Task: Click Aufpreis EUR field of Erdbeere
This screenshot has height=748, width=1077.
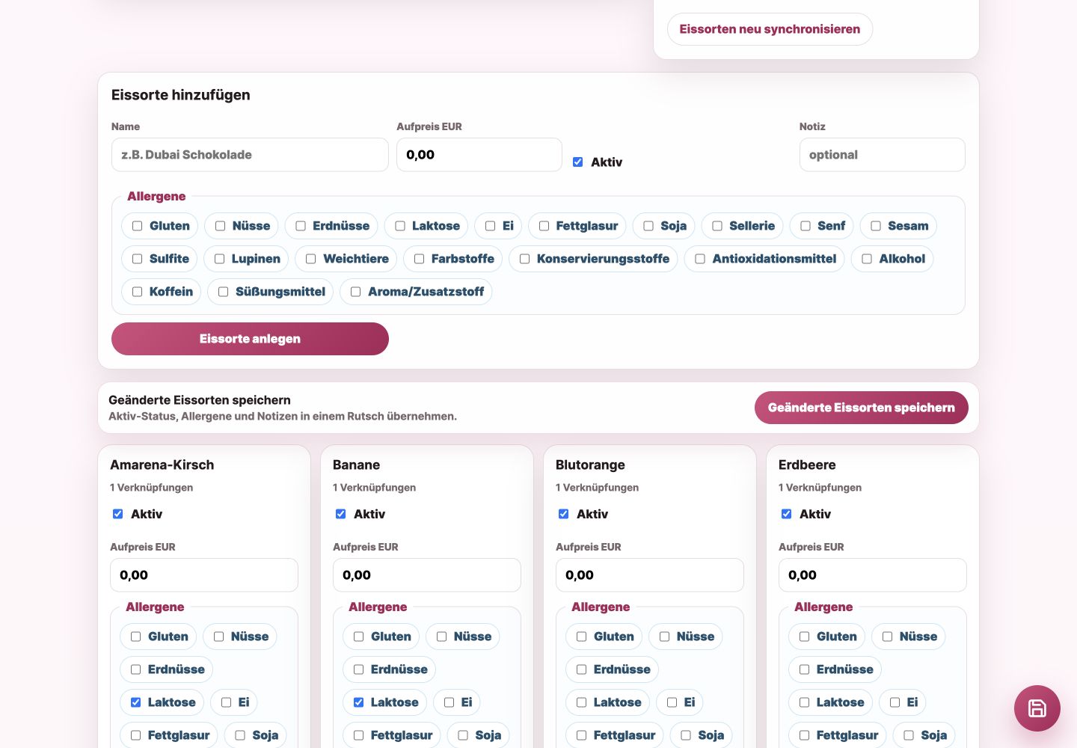Action: pos(873,575)
